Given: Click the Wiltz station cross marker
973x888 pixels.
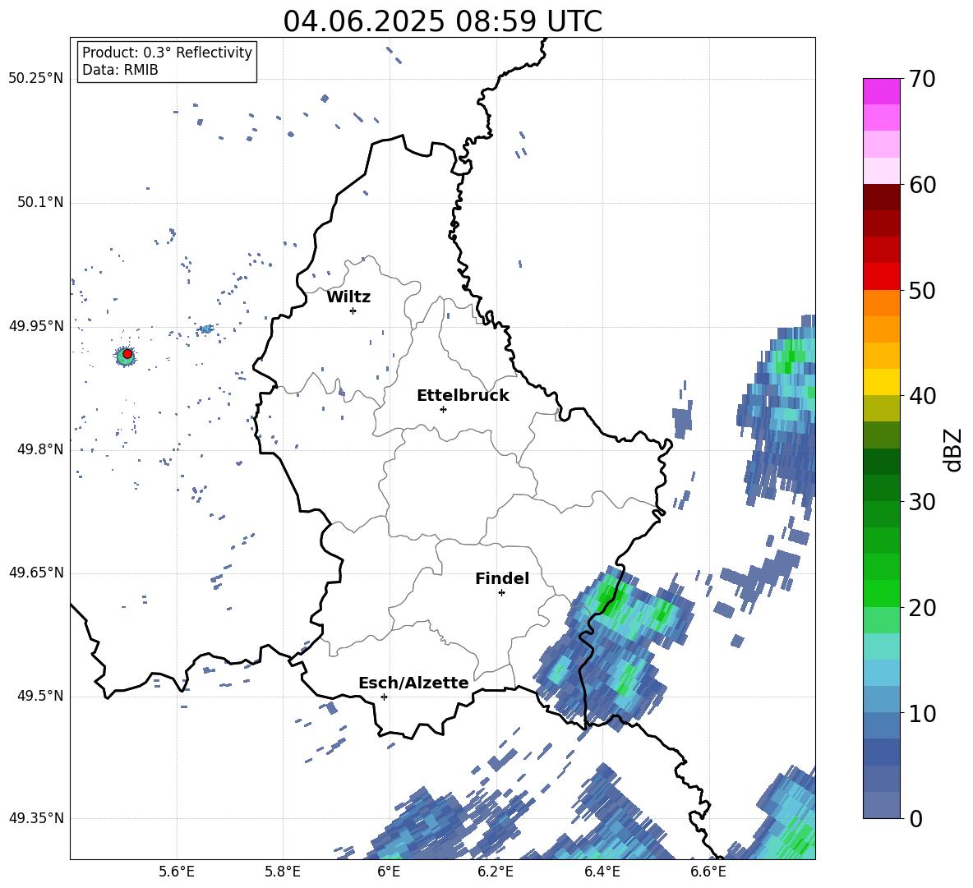Looking at the screenshot, I should point(353,311).
